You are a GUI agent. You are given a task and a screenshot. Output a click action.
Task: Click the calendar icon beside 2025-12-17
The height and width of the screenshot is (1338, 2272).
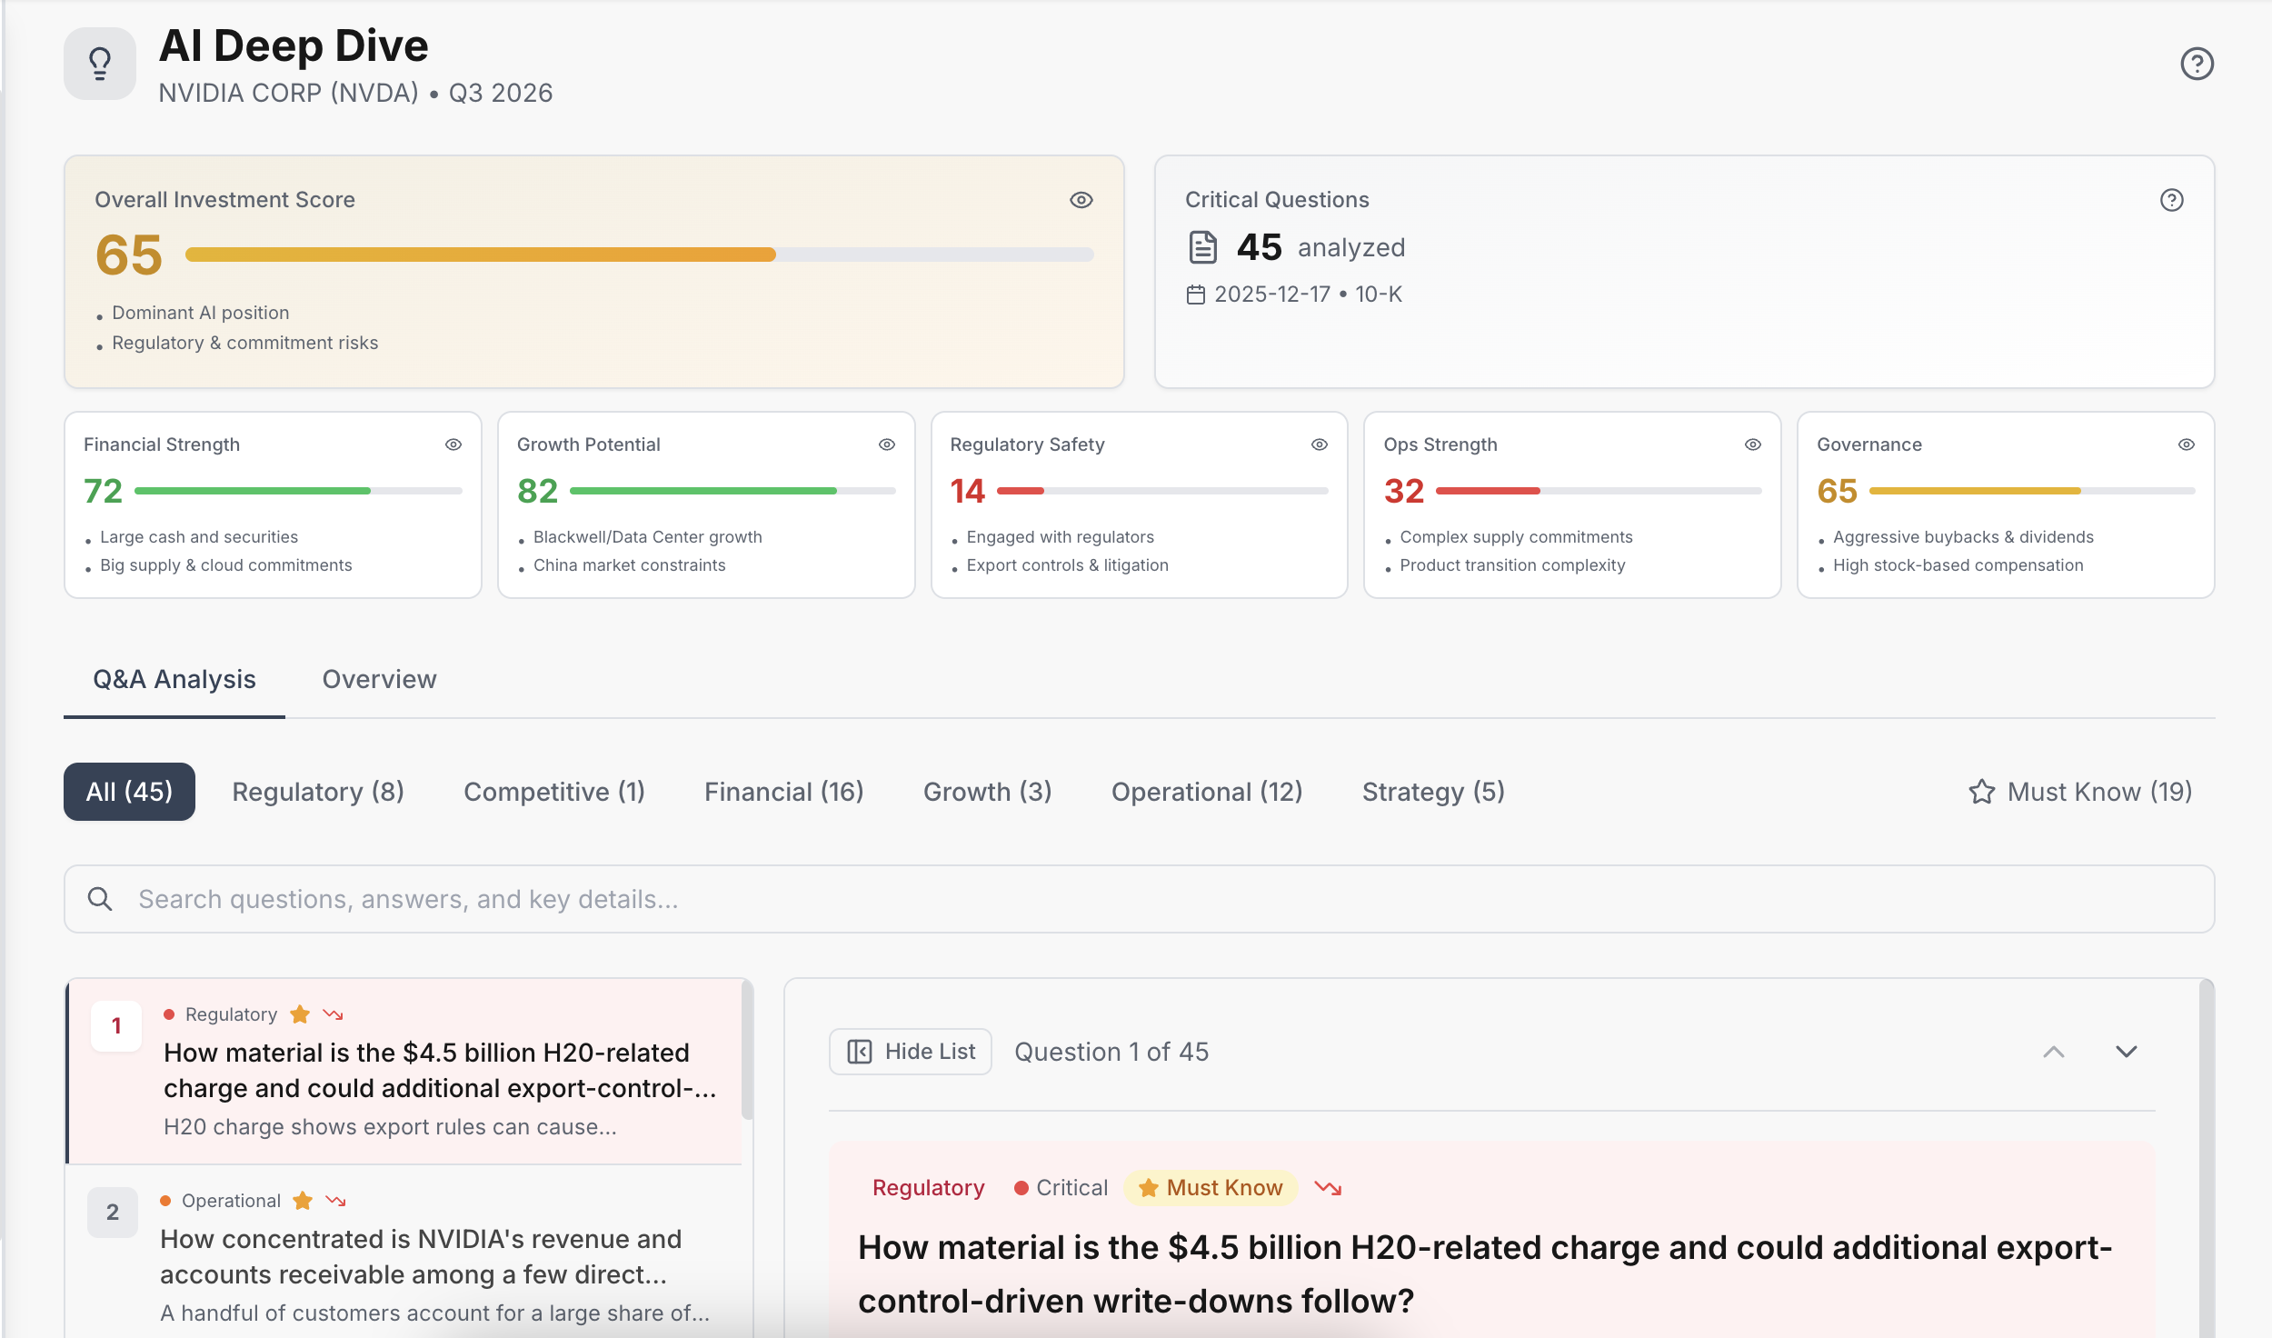click(1198, 294)
